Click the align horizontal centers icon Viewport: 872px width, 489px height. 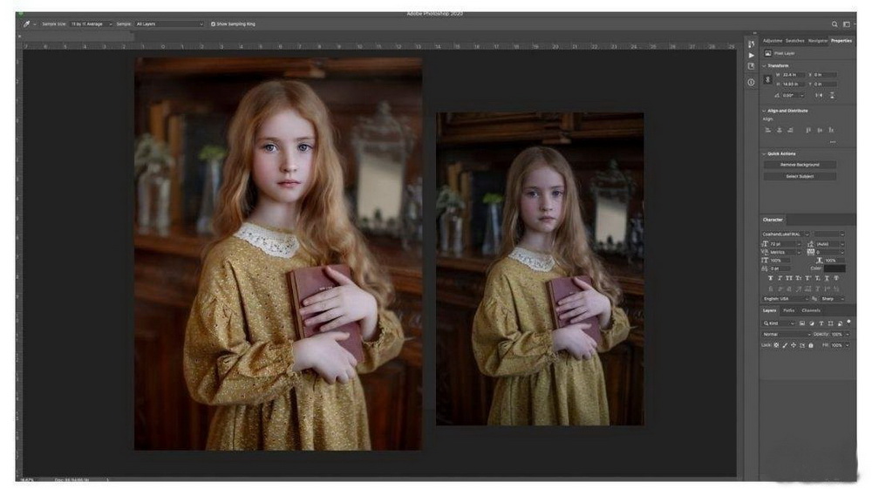779,130
